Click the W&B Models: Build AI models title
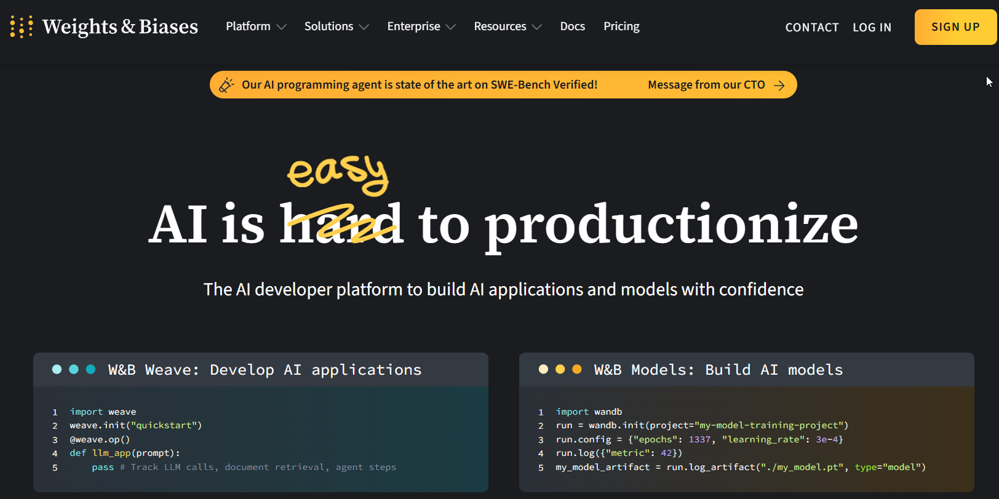The image size is (999, 499). point(718,370)
